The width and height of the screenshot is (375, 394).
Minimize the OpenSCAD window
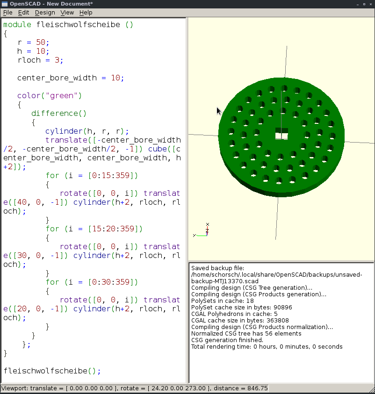(x=354, y=4)
